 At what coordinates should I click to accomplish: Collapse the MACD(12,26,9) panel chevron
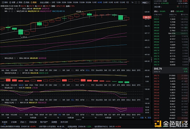(x=3, y=73)
